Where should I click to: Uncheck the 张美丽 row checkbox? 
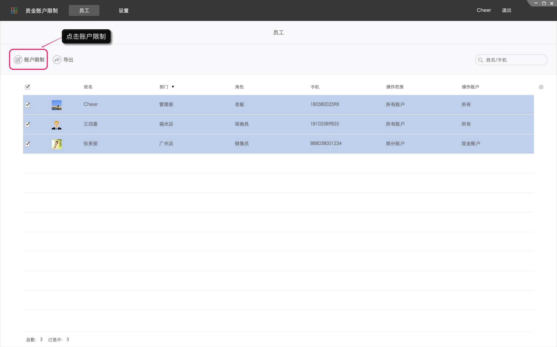click(x=27, y=144)
